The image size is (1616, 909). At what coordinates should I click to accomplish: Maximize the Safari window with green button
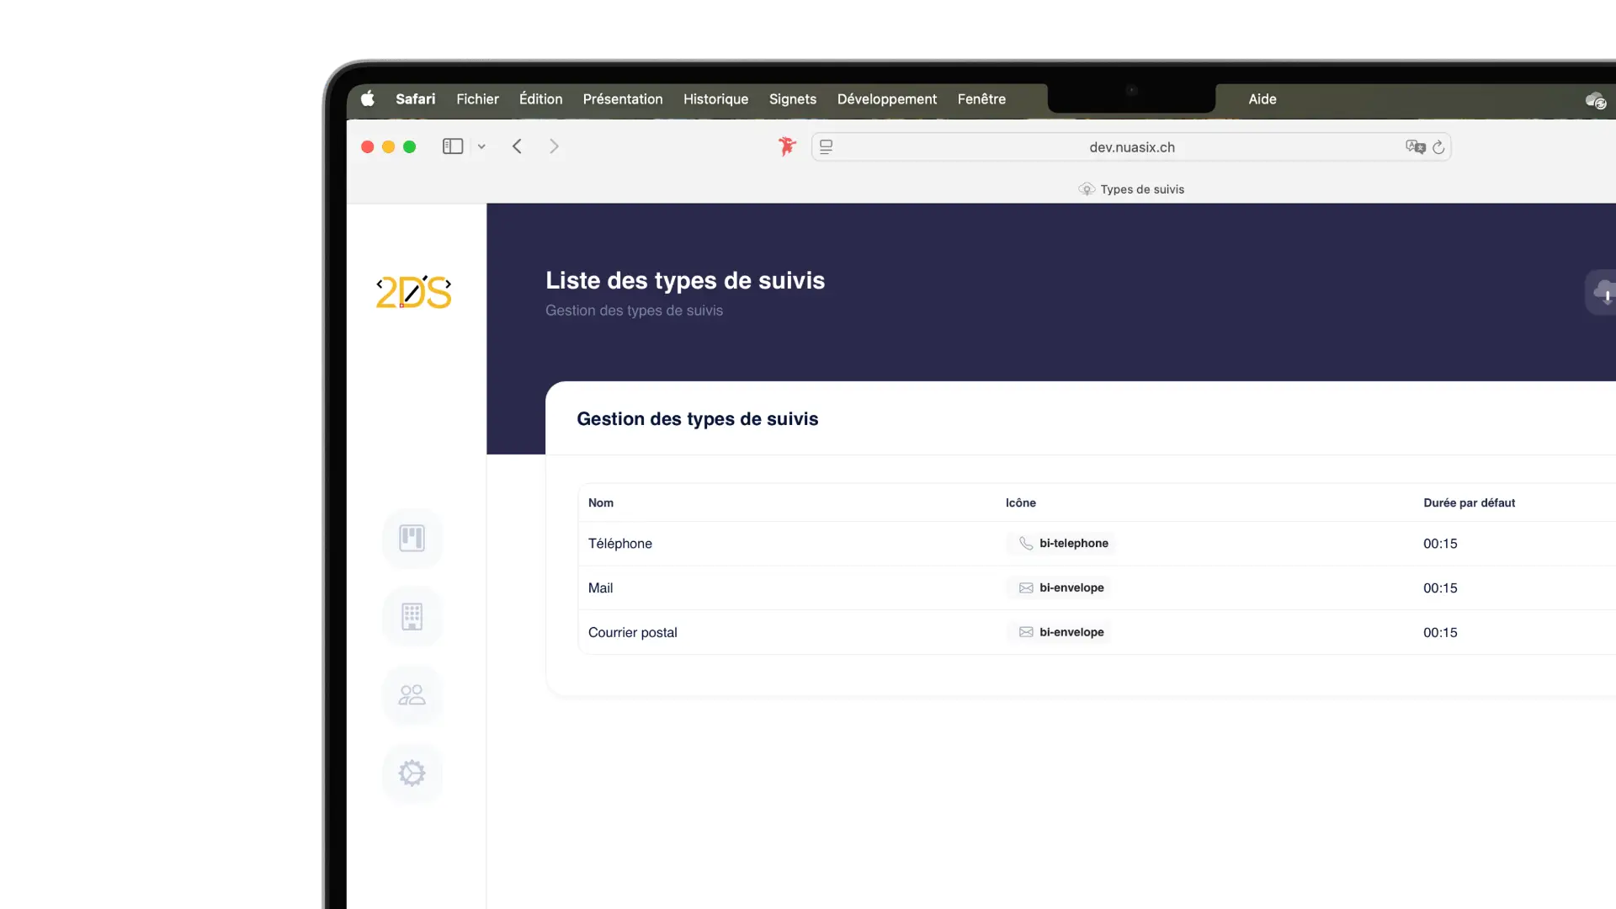tap(410, 146)
